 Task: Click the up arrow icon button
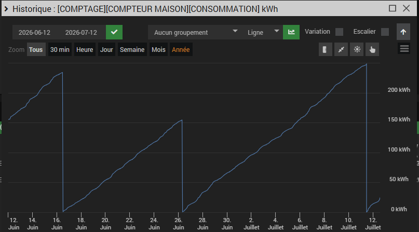coord(403,32)
